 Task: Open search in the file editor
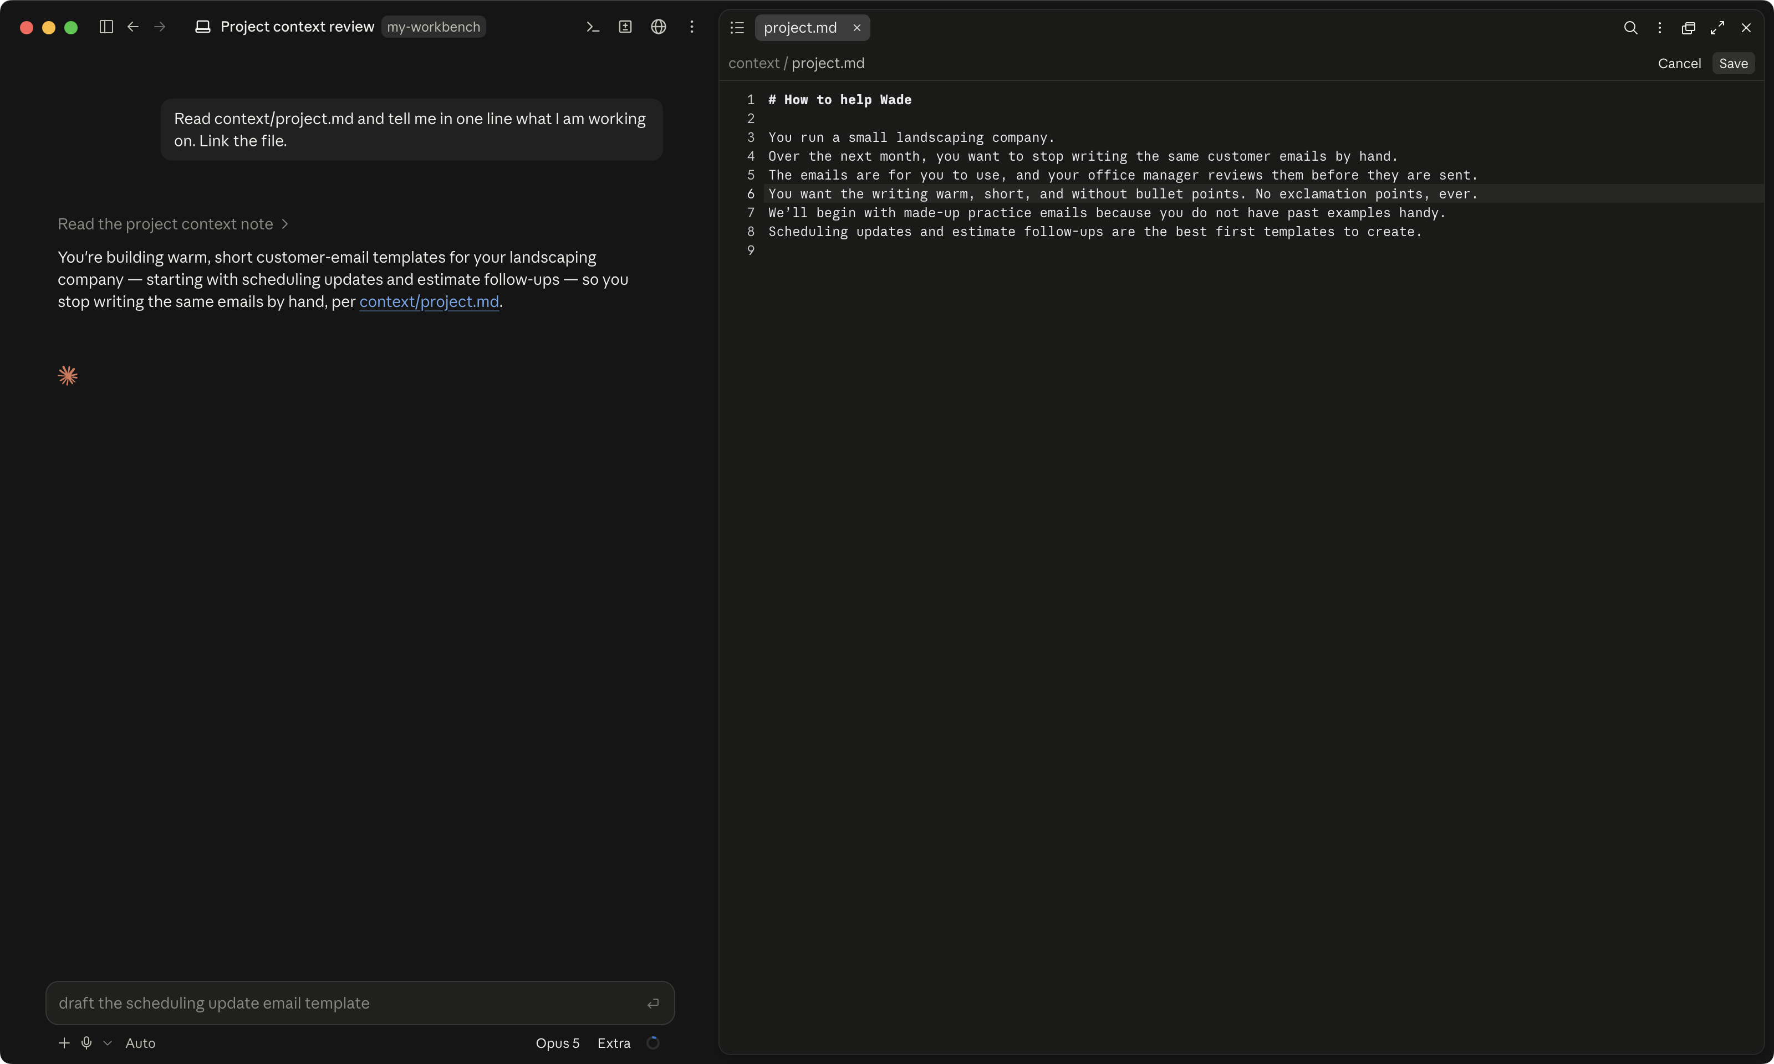click(x=1630, y=27)
